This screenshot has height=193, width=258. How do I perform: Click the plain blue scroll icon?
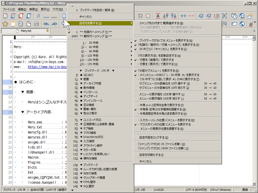click(x=29, y=16)
